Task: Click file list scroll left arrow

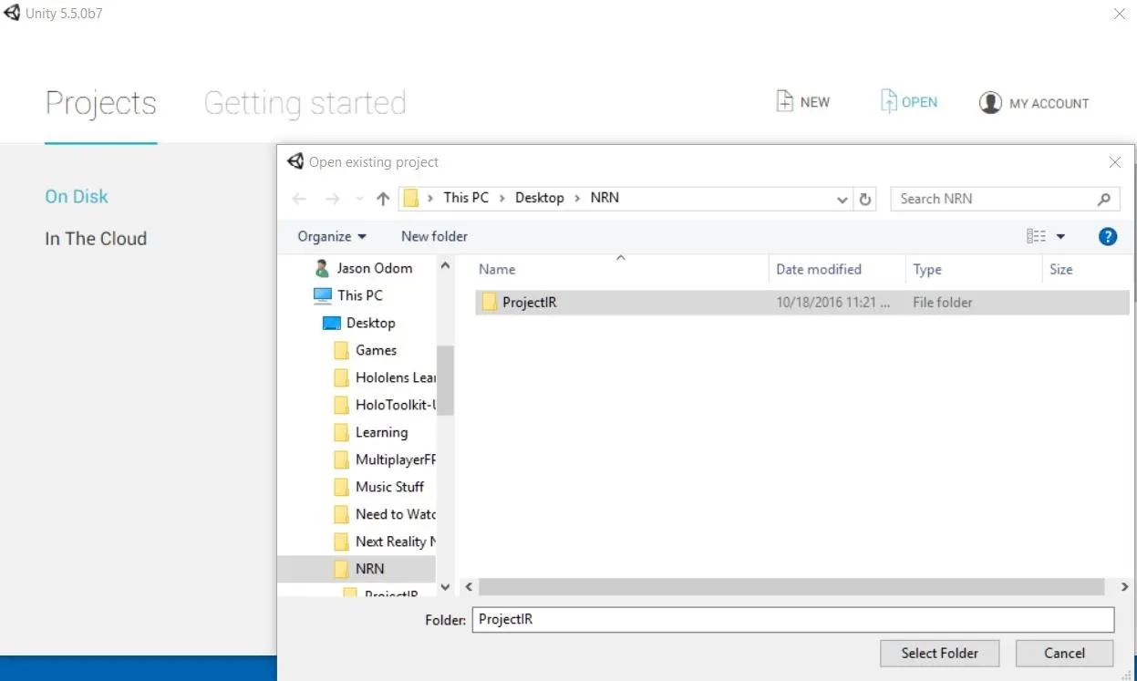Action: (468, 588)
